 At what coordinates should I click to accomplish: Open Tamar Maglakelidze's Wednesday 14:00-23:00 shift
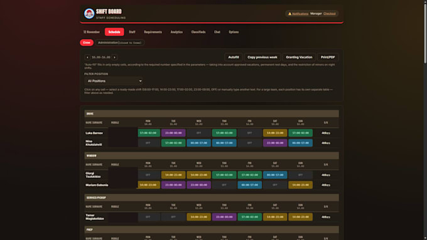[x=199, y=217]
